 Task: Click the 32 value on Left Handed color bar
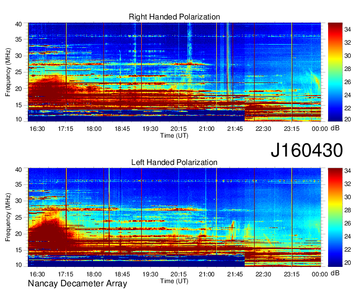348,184
